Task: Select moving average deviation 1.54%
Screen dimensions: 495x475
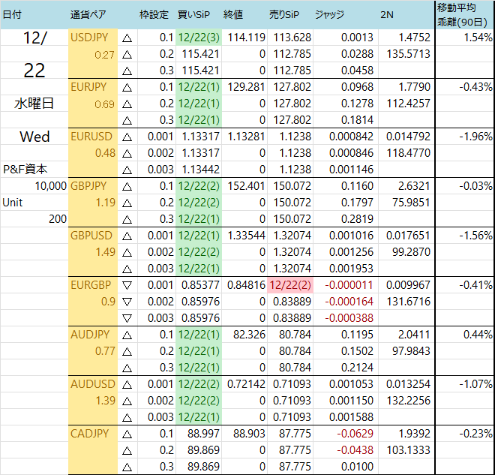Action: click(x=478, y=38)
